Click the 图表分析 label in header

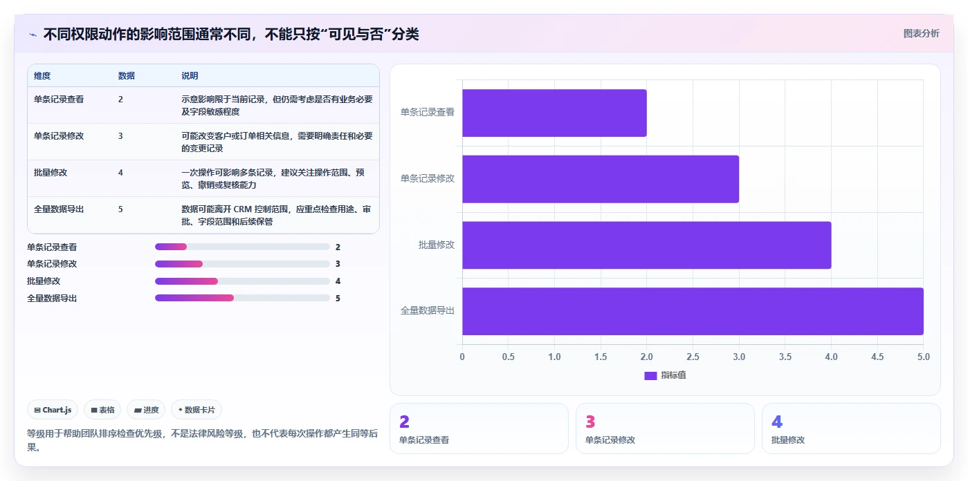pyautogui.click(x=921, y=33)
